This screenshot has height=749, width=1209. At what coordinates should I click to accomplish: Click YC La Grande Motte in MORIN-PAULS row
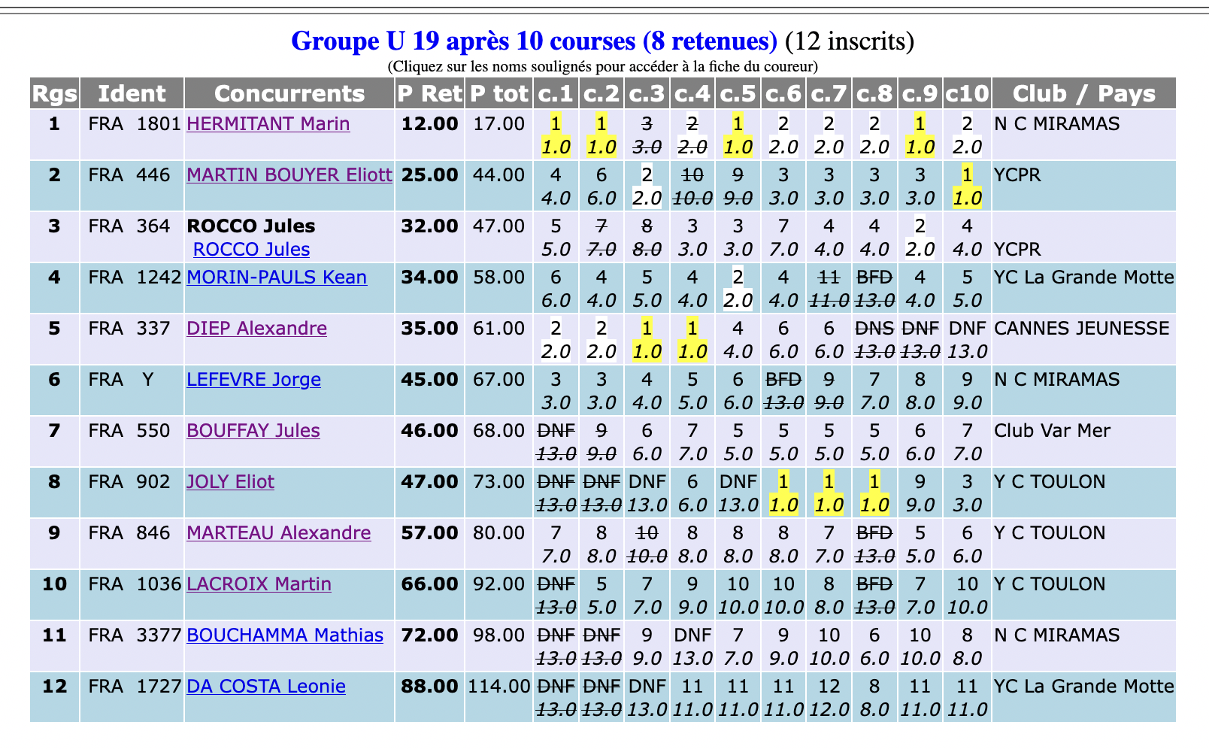tap(1083, 277)
